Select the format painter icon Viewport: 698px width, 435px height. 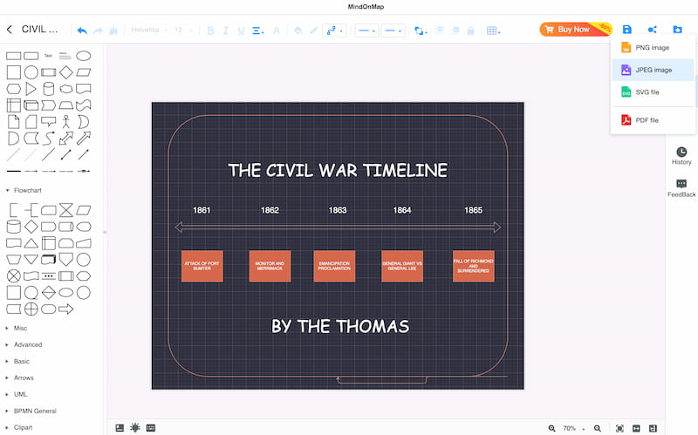[x=113, y=31]
